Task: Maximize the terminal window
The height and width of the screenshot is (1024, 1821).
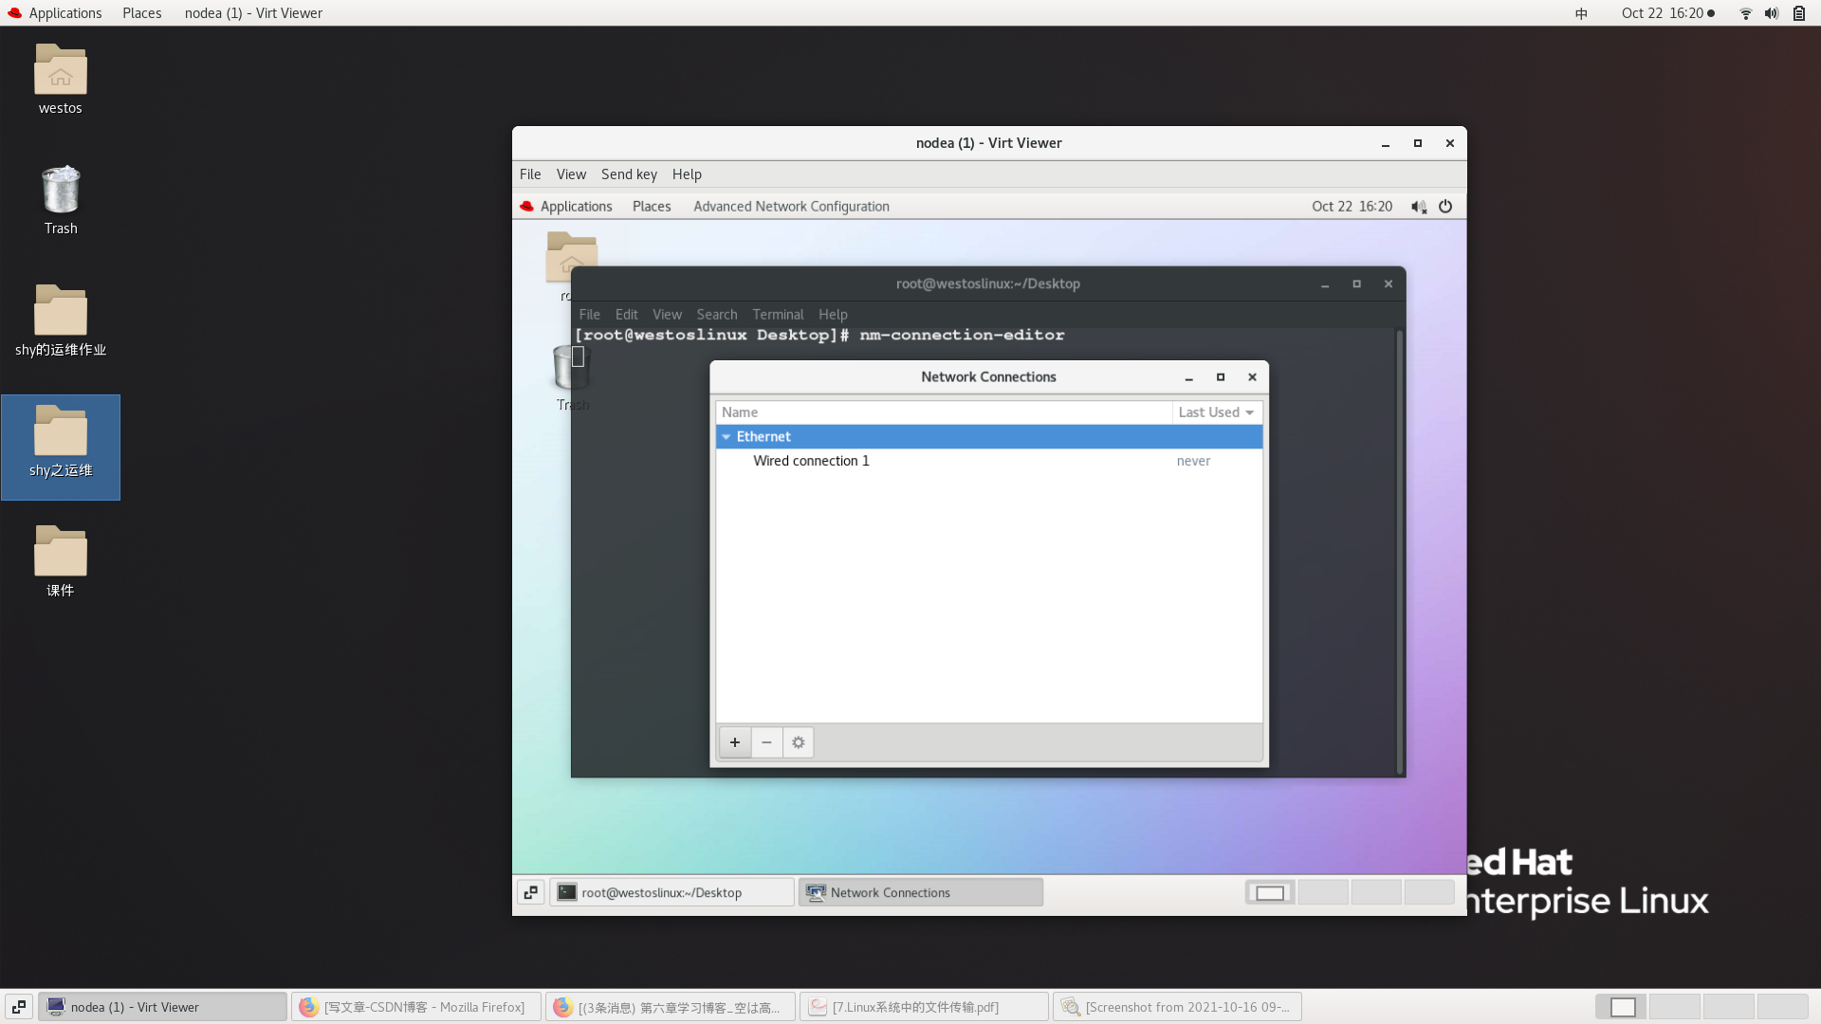Action: [x=1356, y=283]
